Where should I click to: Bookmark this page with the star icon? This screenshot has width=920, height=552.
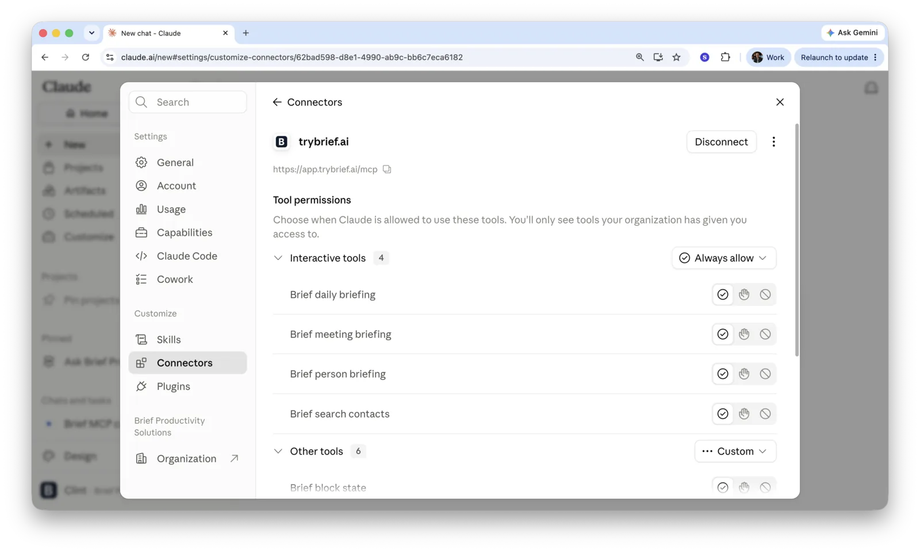676,57
